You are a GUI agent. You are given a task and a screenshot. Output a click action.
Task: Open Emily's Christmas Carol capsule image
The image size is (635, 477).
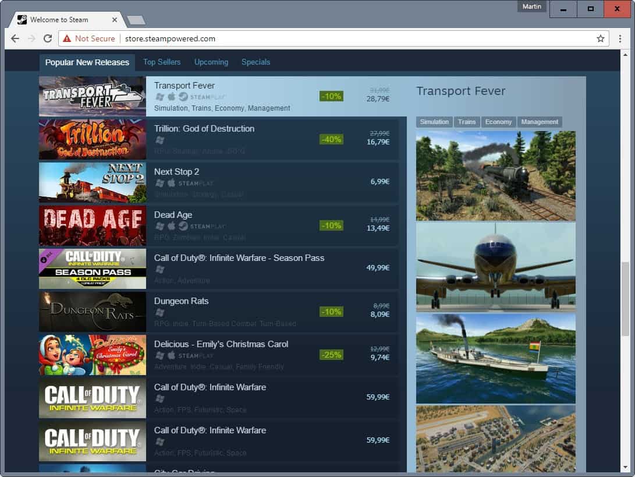point(93,355)
